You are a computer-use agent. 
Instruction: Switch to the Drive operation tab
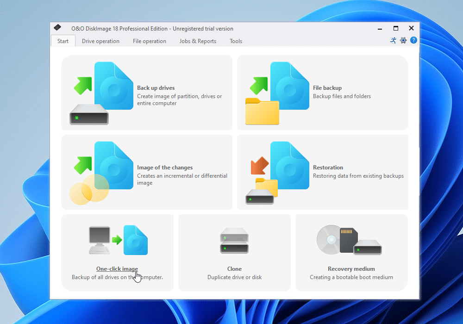(x=100, y=41)
